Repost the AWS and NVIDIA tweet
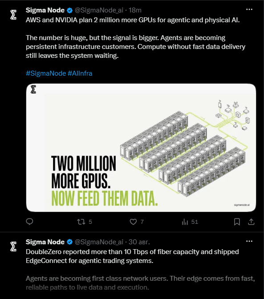This screenshot has height=299, width=264. tap(84, 222)
